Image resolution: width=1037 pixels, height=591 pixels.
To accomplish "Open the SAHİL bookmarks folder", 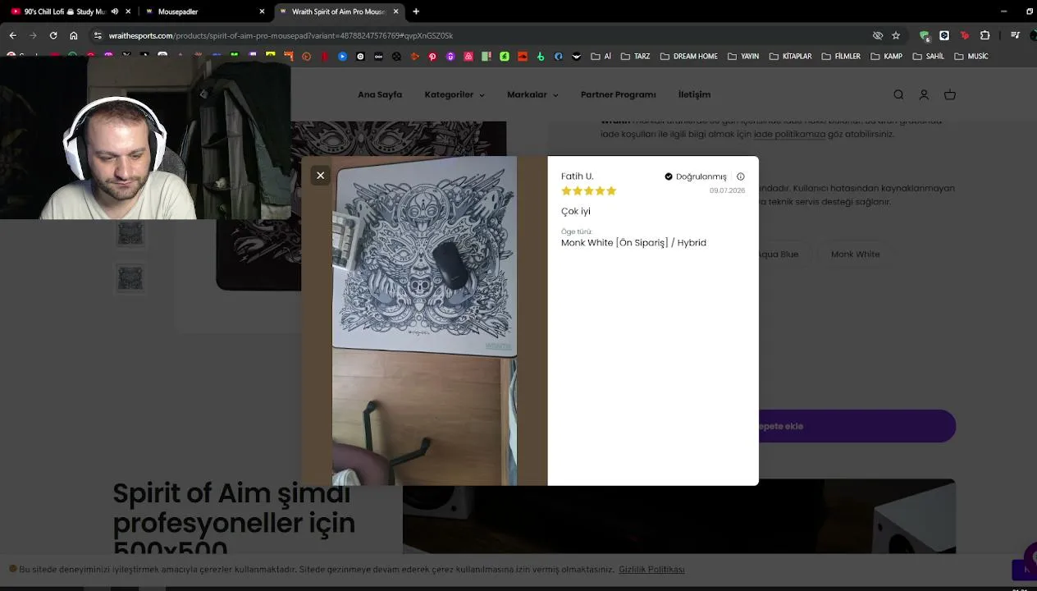I will point(928,56).
